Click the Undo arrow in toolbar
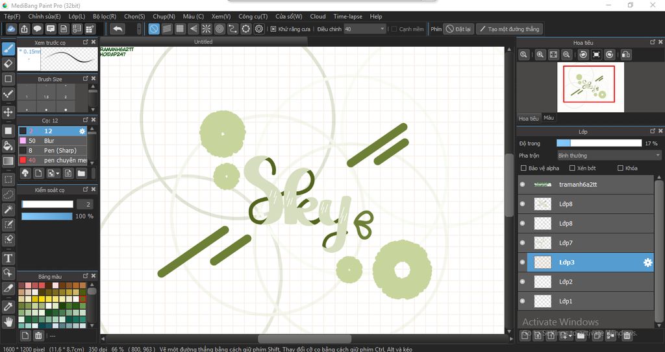Viewport: 665px width, 352px height. click(x=118, y=29)
